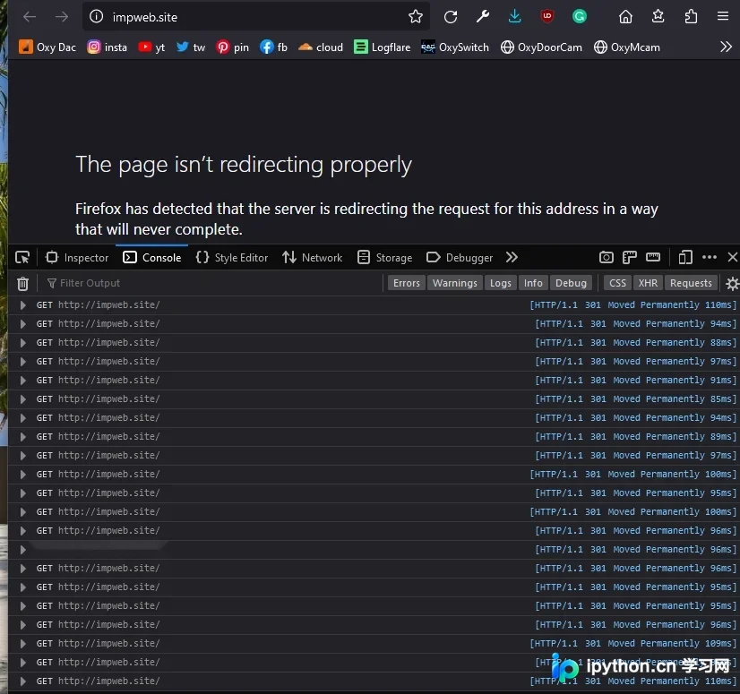Toggle the Requests filter
Image resolution: width=740 pixels, height=694 pixels.
click(x=691, y=283)
